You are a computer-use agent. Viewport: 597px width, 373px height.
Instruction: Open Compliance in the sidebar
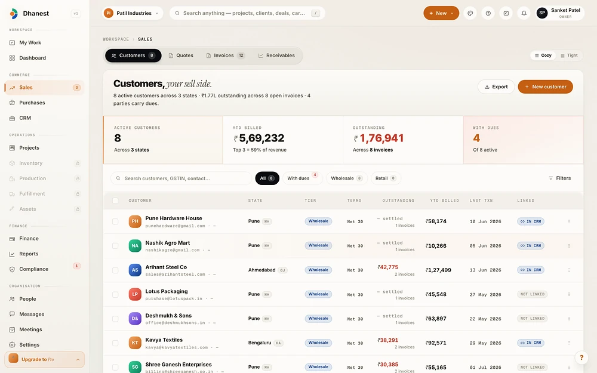point(44,269)
